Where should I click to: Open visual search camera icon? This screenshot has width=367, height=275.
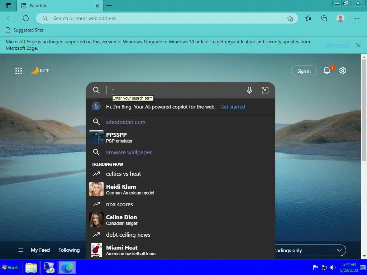coord(265,90)
